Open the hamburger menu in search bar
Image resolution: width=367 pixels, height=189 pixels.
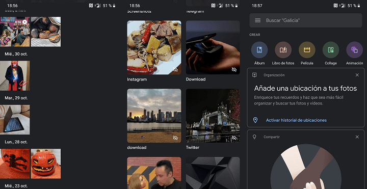pyautogui.click(x=257, y=20)
